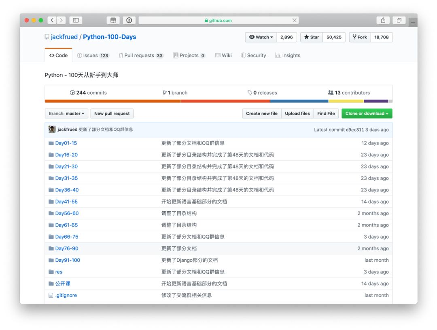The image size is (437, 330).
Task: Click the folder icon of Day36-40
Action: pos(51,189)
